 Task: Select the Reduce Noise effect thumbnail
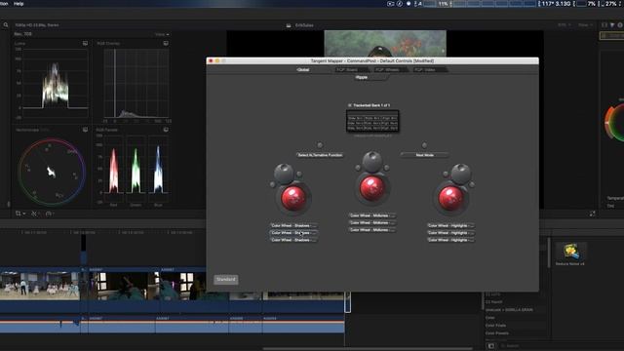click(570, 252)
